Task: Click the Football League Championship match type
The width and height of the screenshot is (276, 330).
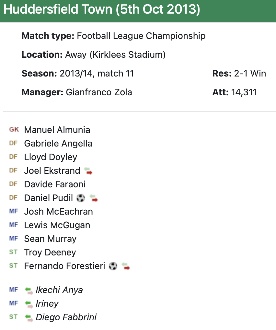Action: pos(141,36)
